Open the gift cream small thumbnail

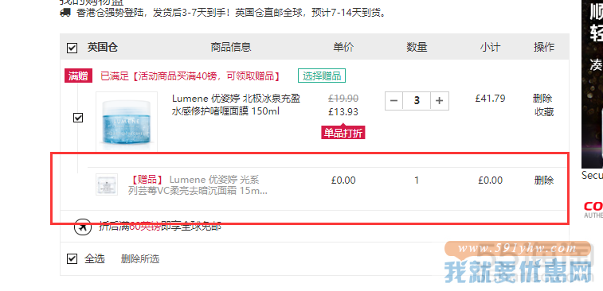[x=107, y=184]
